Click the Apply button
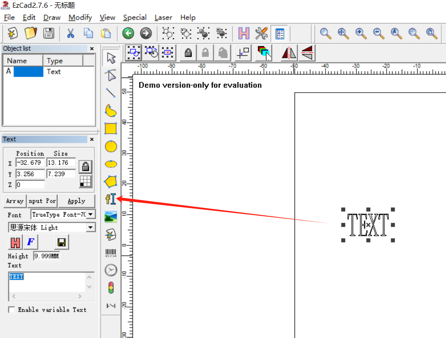This screenshot has height=338, width=446. coord(76,201)
